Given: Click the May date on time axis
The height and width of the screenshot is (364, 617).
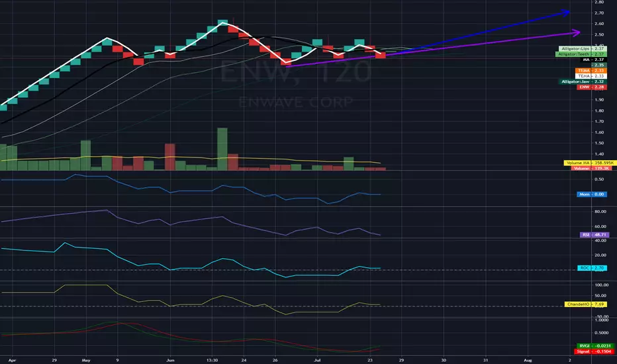Looking at the screenshot, I should tap(86, 360).
